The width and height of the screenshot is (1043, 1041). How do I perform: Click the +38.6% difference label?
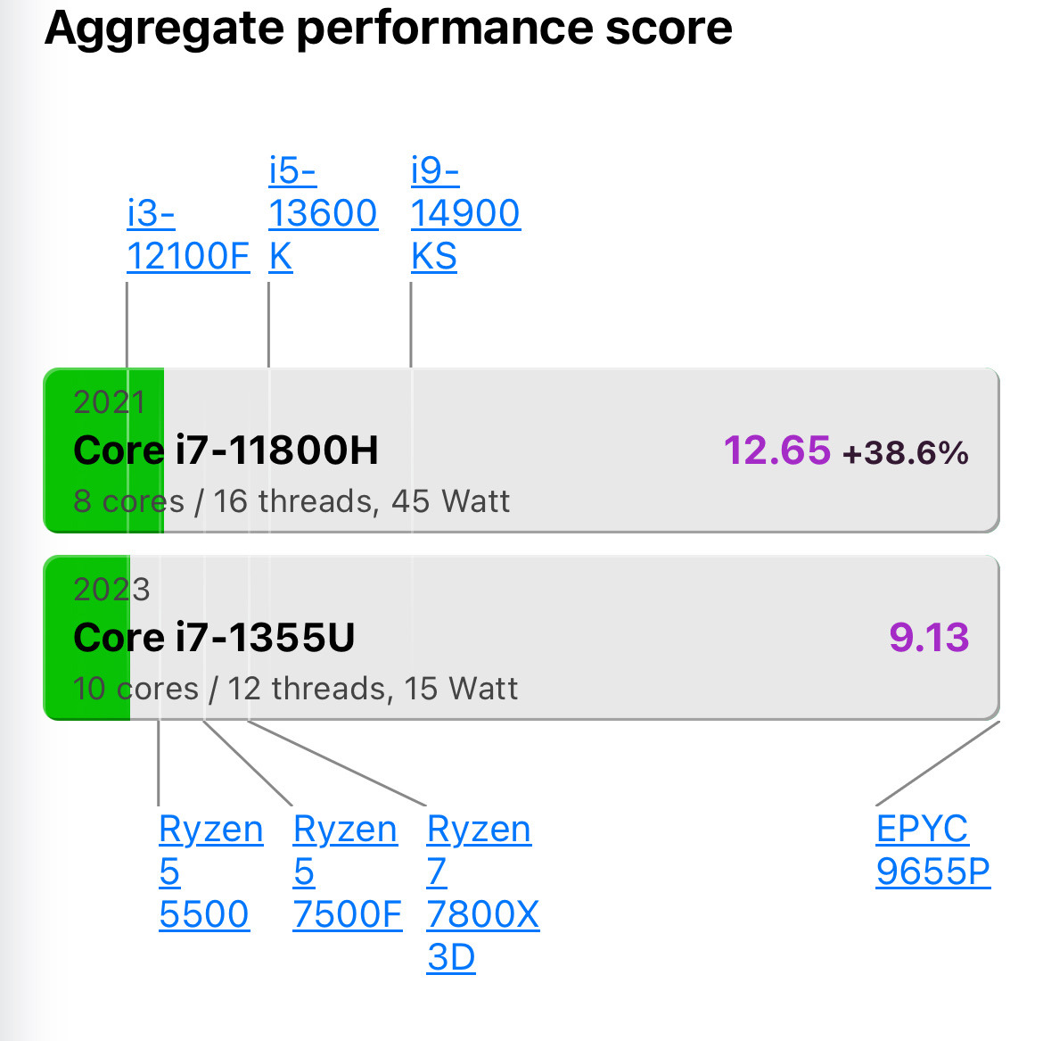coord(905,453)
